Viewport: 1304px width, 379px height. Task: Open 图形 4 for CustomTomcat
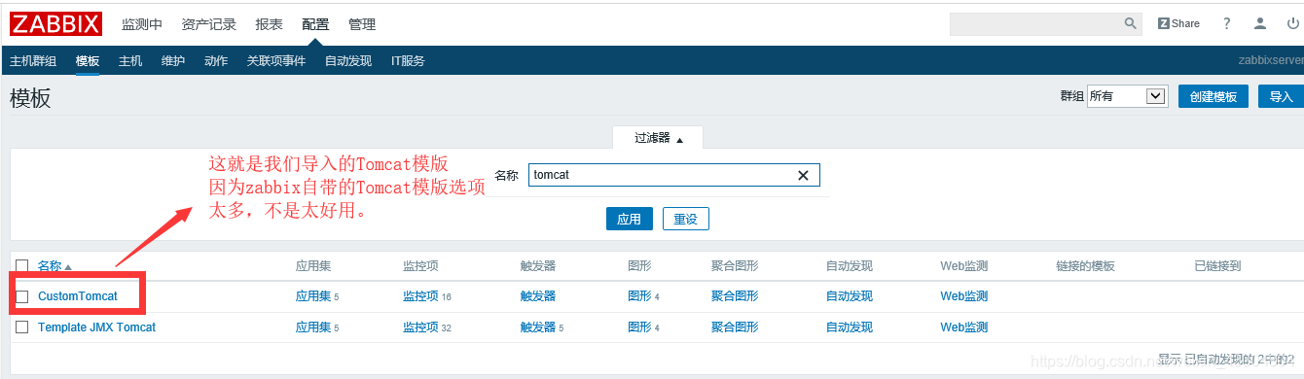click(639, 296)
